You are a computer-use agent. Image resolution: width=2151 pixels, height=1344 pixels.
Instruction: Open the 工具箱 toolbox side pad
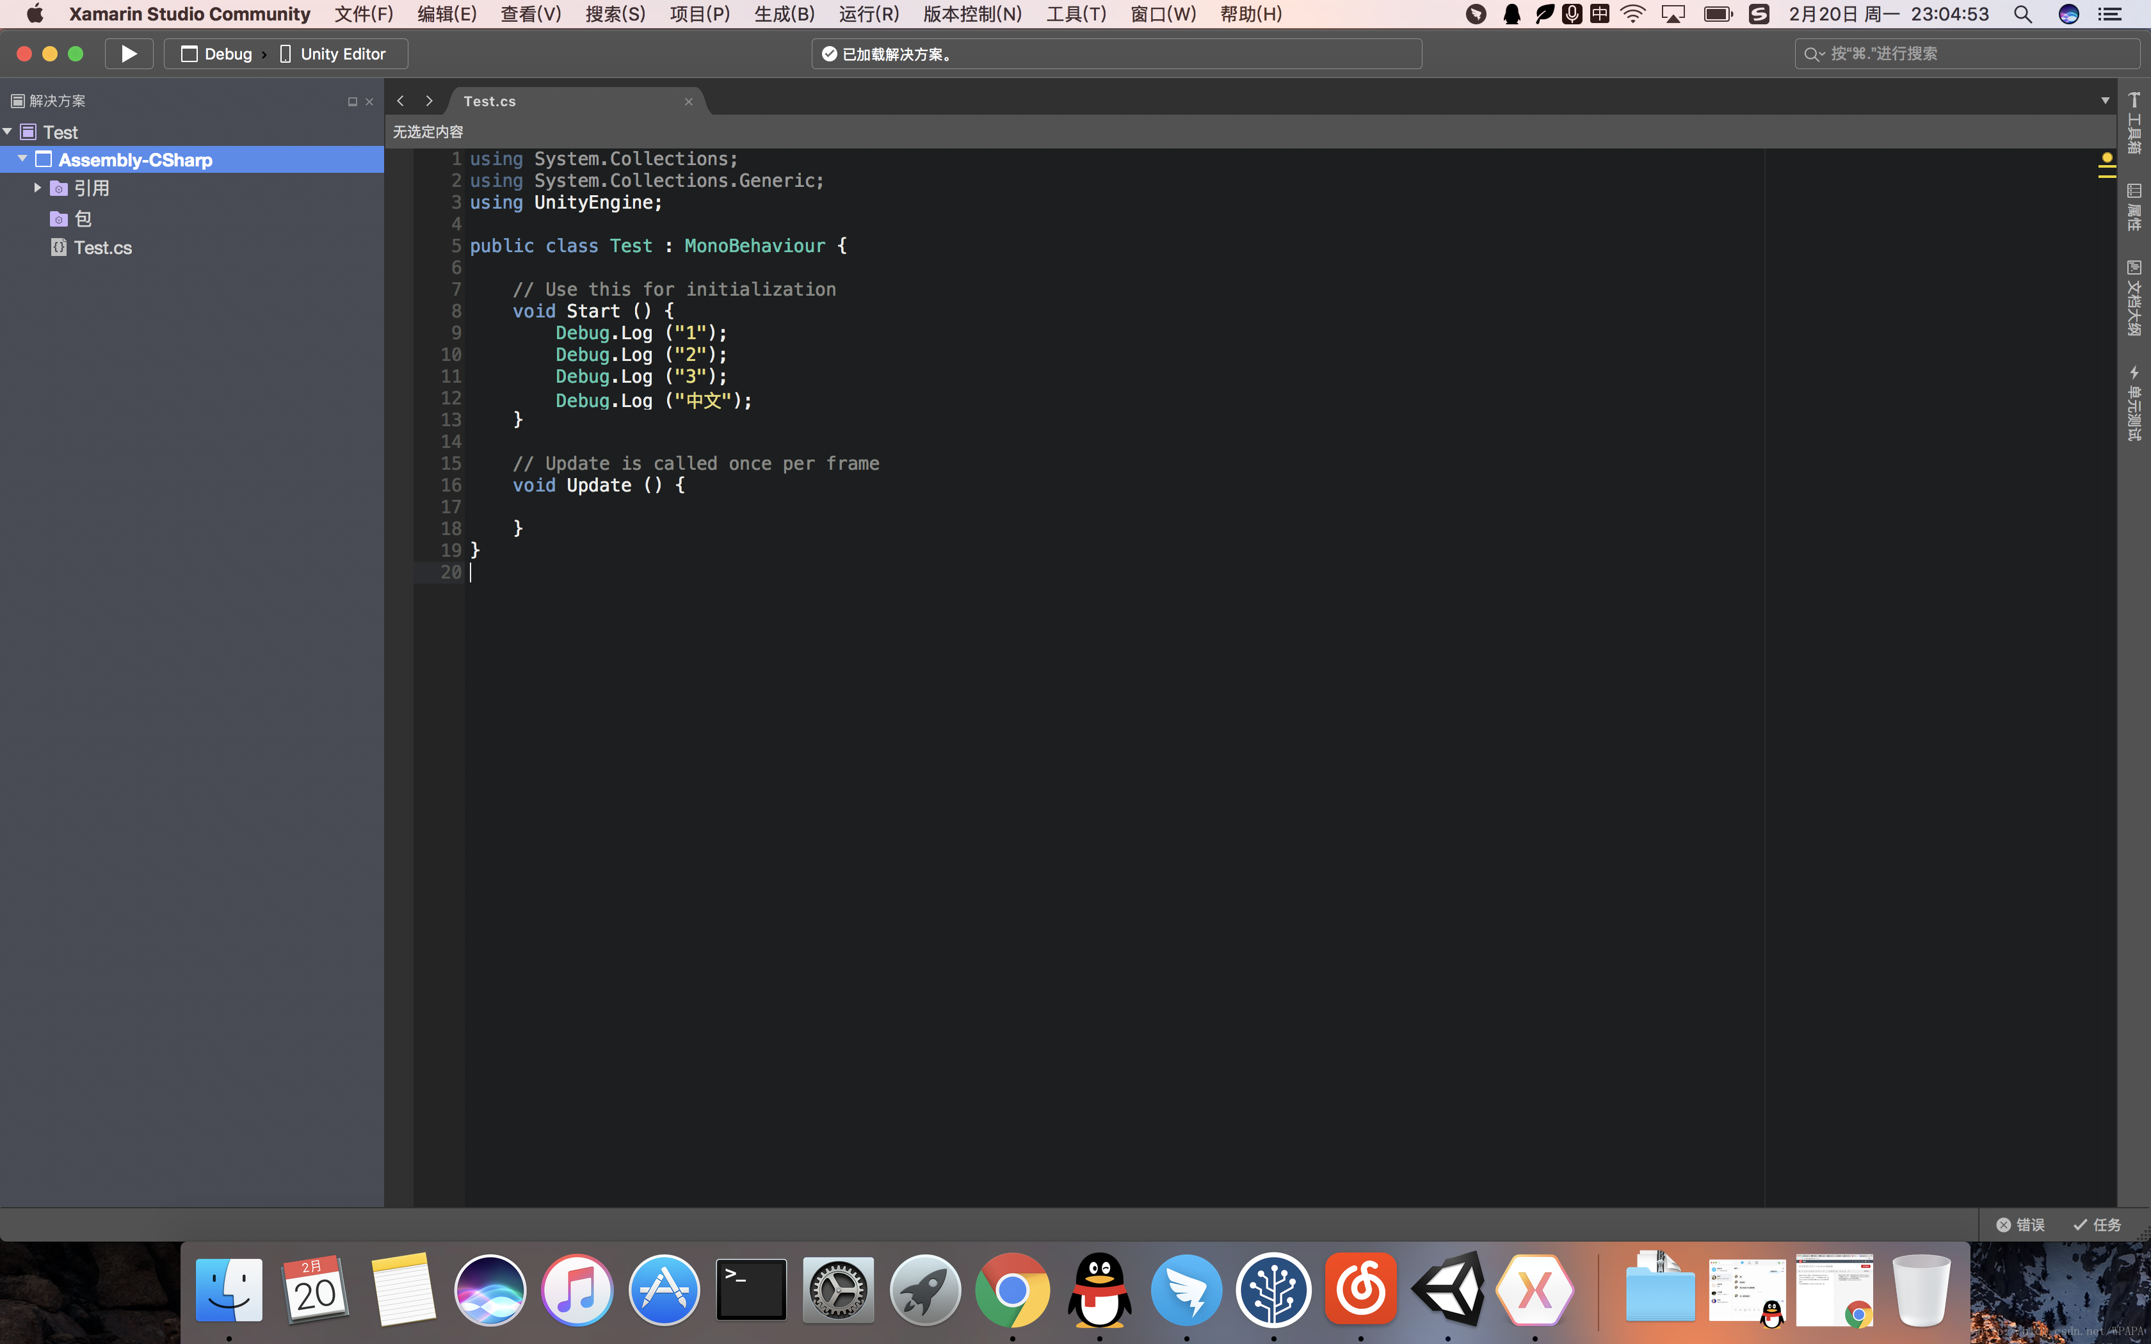click(2134, 123)
